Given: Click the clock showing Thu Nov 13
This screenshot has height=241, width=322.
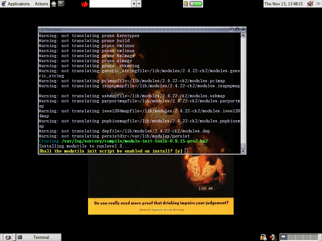Looking at the screenshot, I should (x=283, y=4).
